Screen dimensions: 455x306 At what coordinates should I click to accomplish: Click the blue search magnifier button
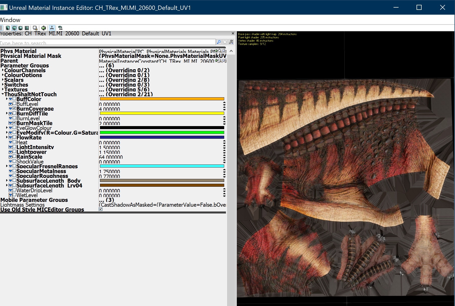pos(219,42)
